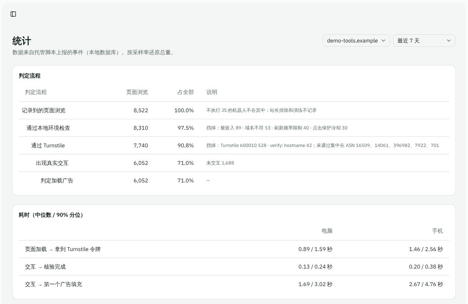The width and height of the screenshot is (468, 304).
Task: Click the 页面浏览 column header
Action: point(137,92)
